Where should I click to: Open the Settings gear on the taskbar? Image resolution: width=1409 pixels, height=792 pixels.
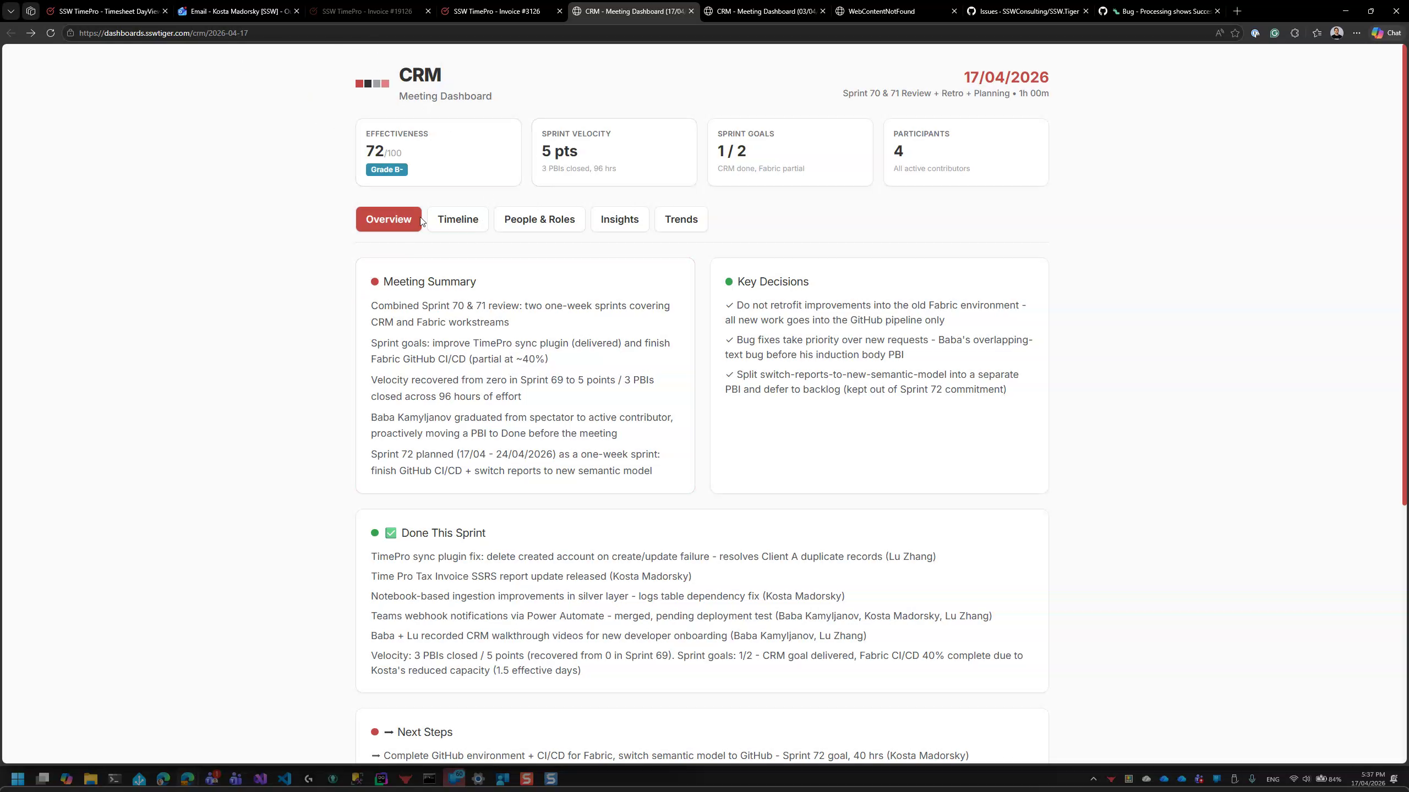click(478, 779)
